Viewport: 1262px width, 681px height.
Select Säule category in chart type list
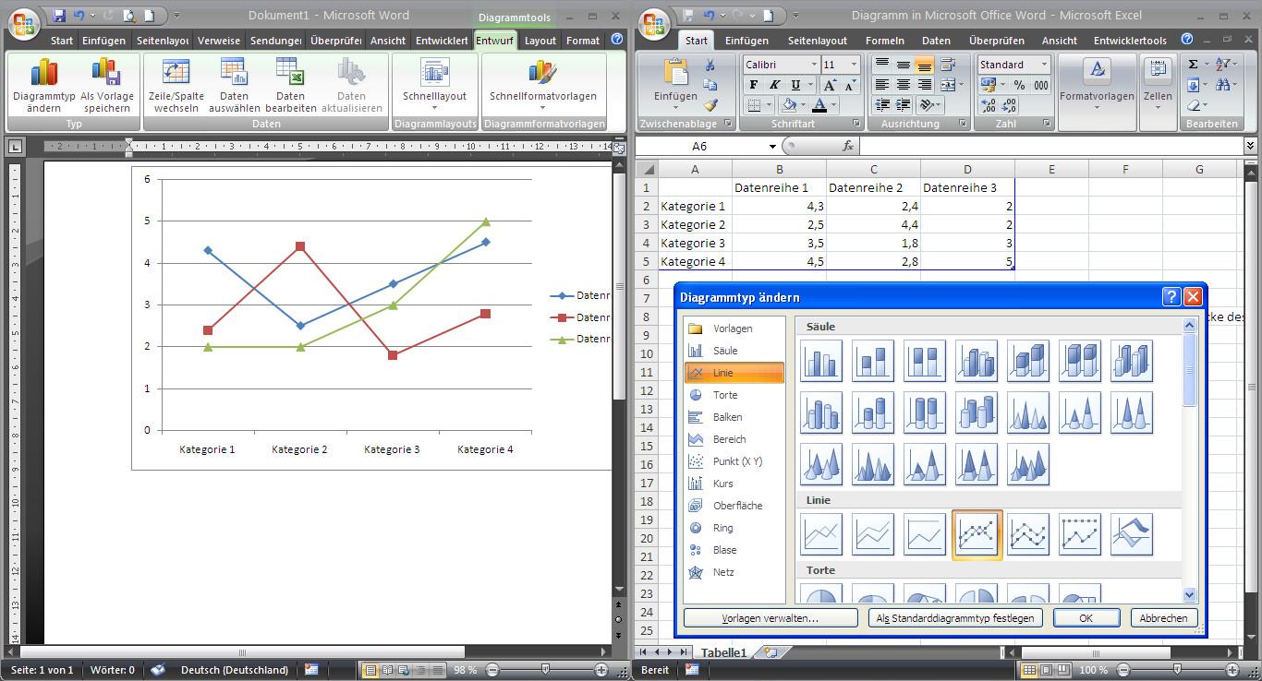[x=734, y=351]
